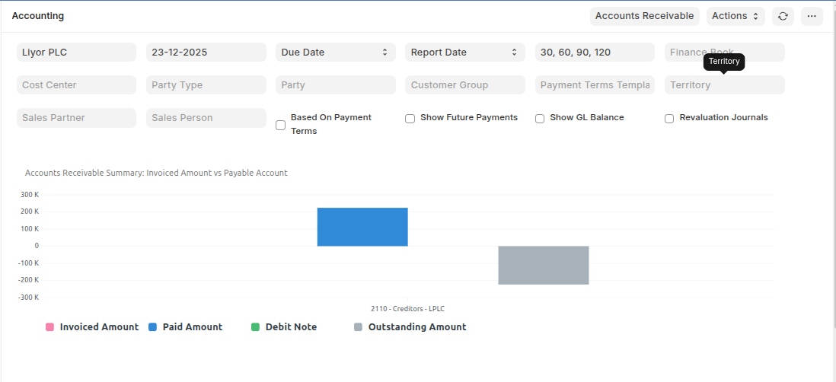Open the Due Date dropdown
Image resolution: width=836 pixels, height=382 pixels.
(335, 53)
